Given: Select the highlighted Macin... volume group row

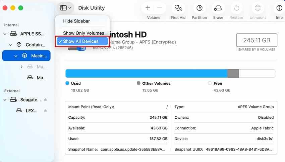Looking at the screenshot, I should pos(26,55).
